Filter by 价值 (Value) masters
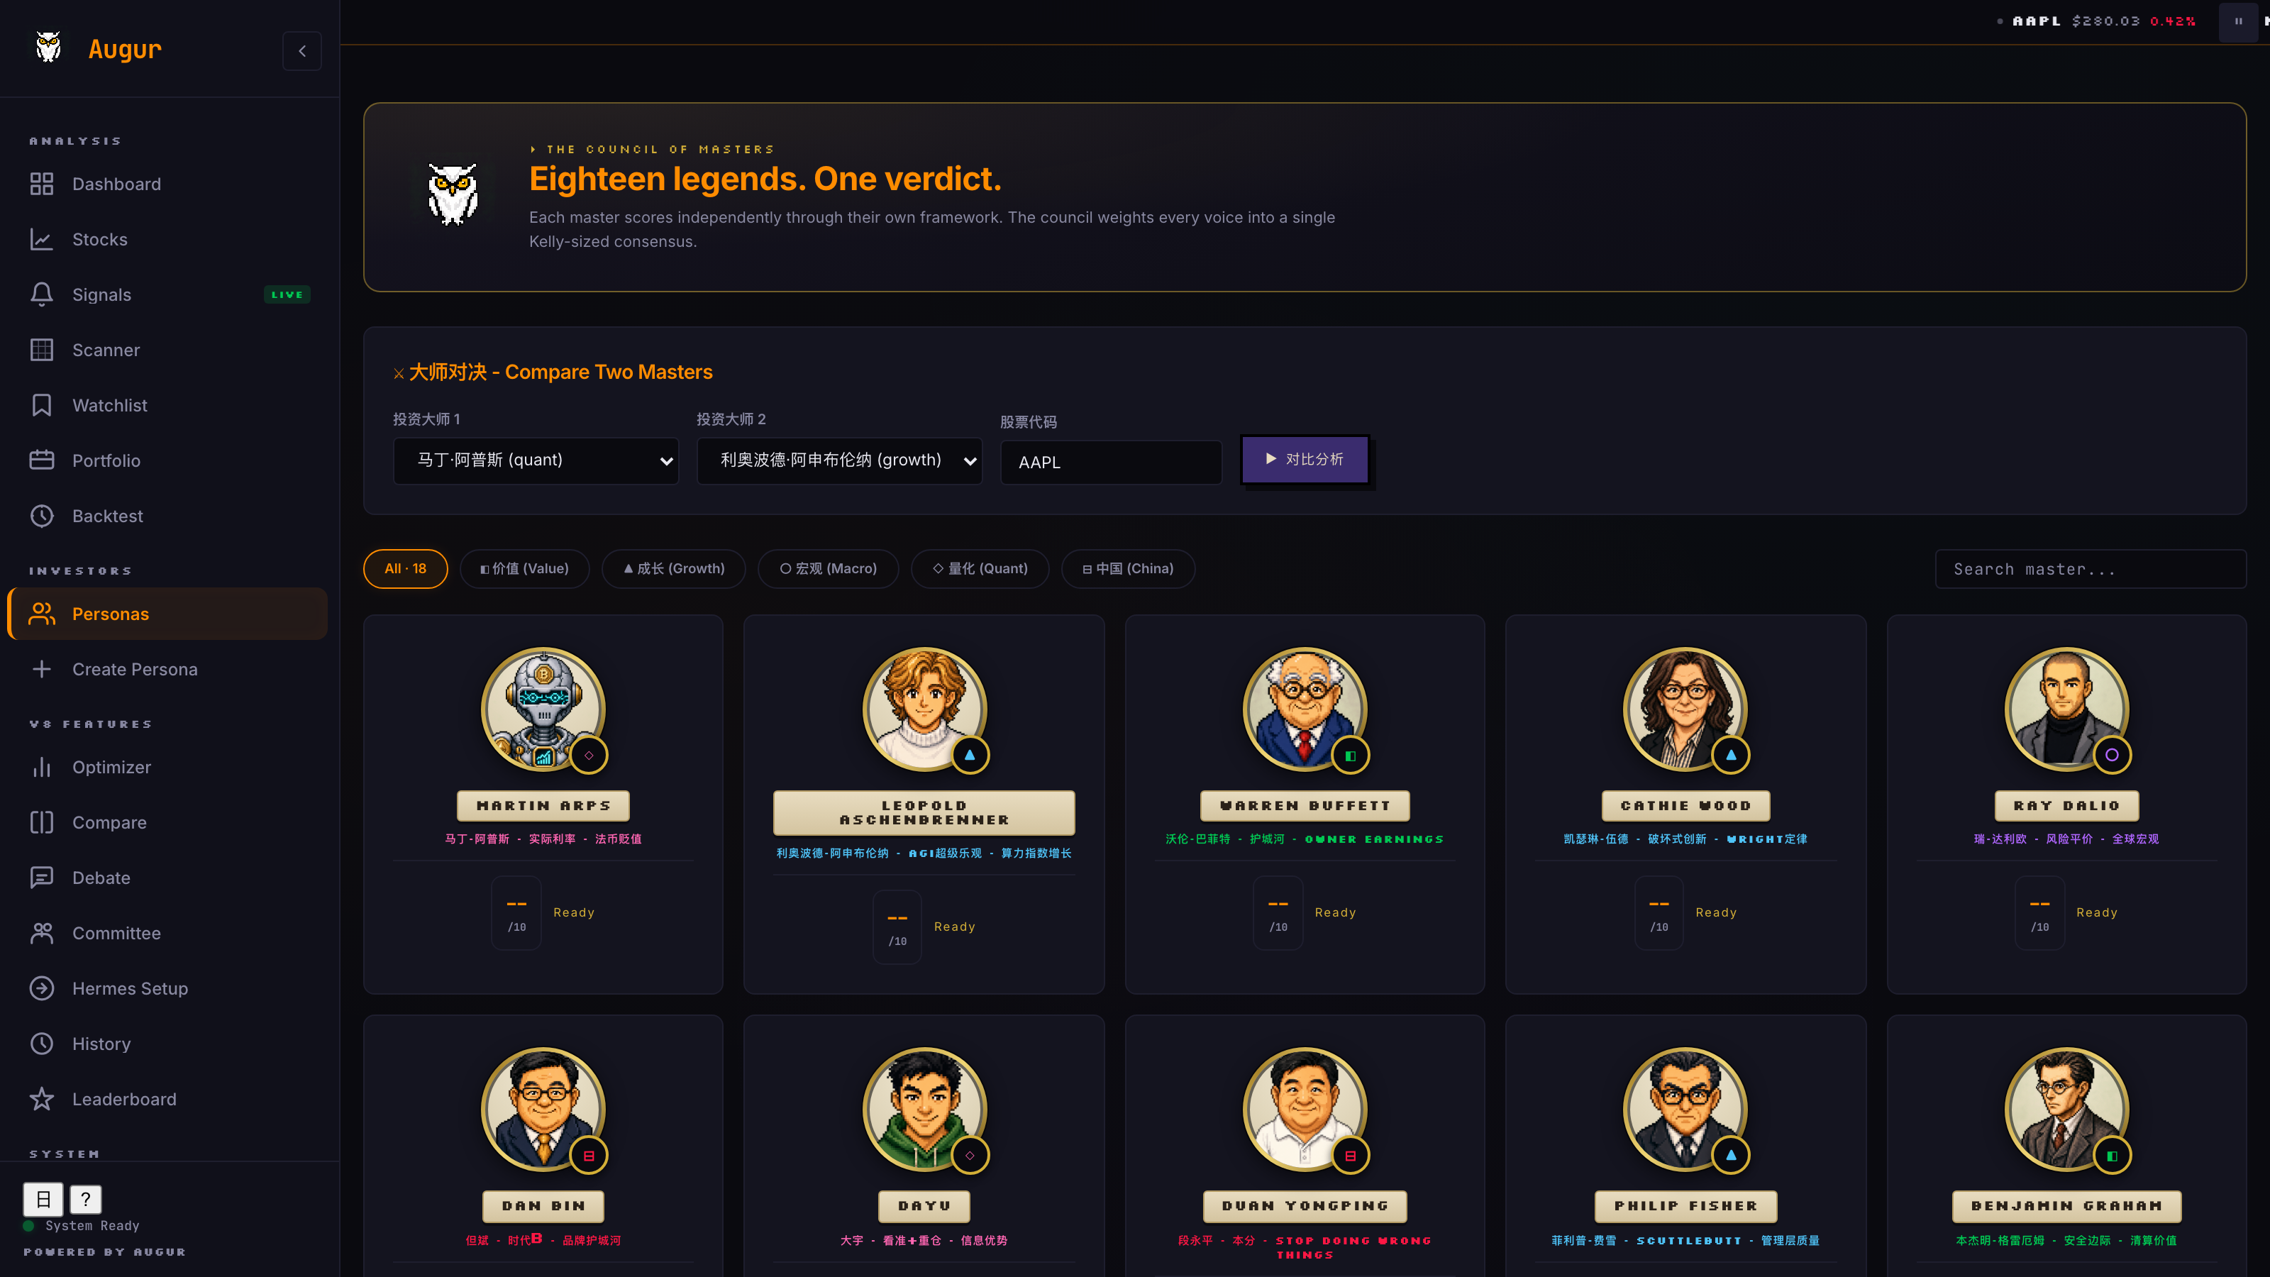 click(524, 568)
